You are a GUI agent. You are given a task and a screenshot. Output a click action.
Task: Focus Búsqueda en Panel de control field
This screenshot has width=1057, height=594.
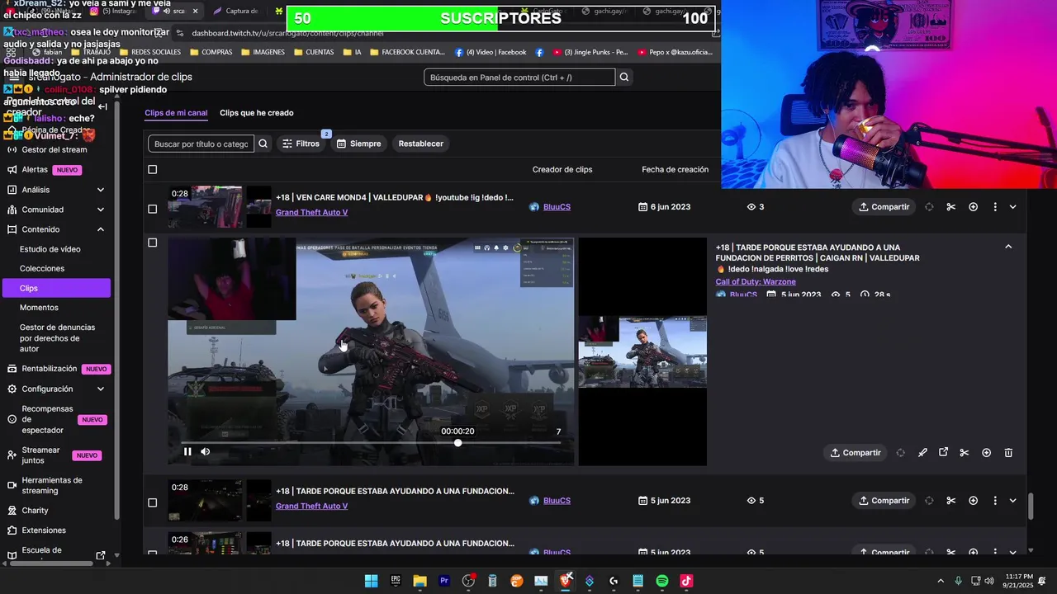(519, 77)
